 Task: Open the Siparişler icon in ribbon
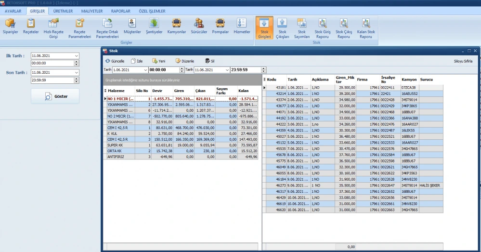coord(11,27)
